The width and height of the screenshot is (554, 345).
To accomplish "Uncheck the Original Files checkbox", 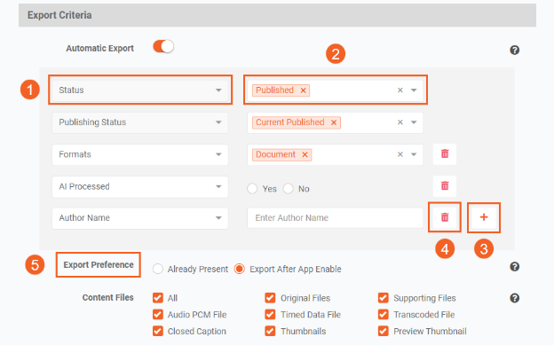I will click(270, 298).
